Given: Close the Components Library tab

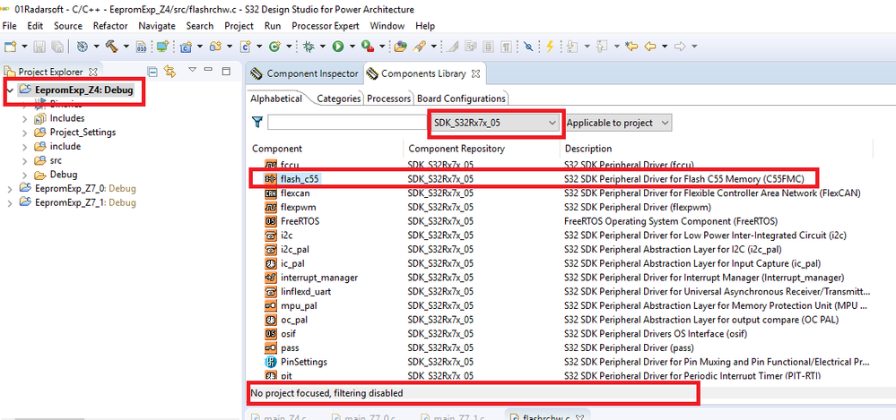Looking at the screenshot, I should [475, 73].
